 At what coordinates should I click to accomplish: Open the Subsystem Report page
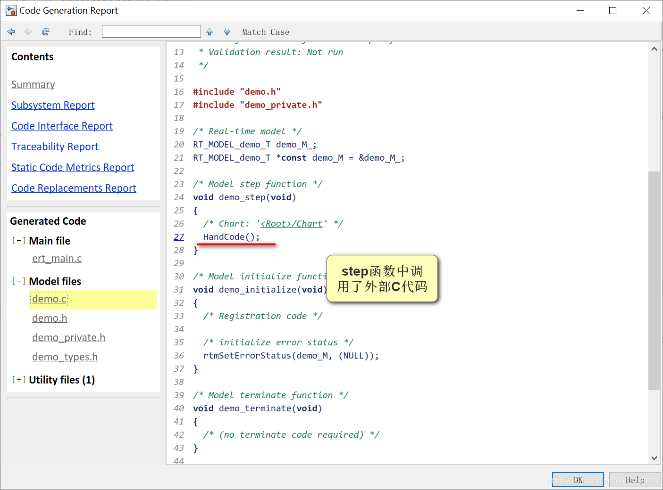click(x=53, y=105)
